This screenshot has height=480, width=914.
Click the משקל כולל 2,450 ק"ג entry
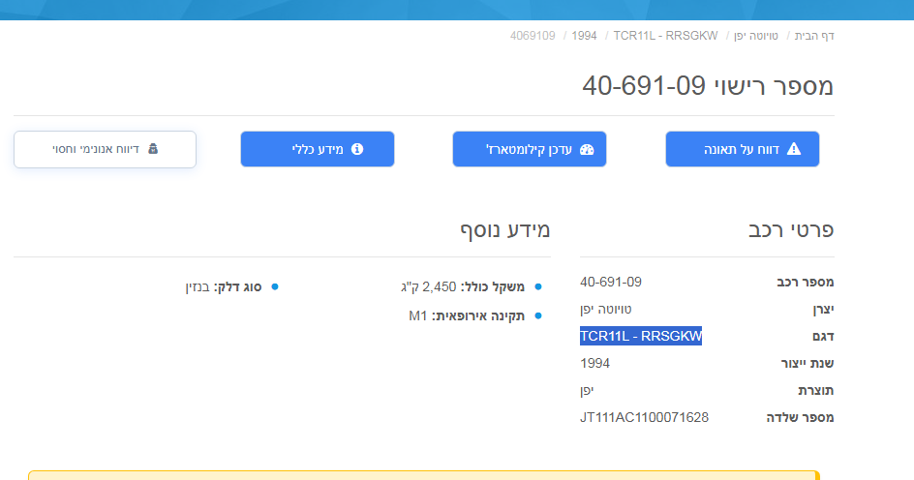(463, 286)
